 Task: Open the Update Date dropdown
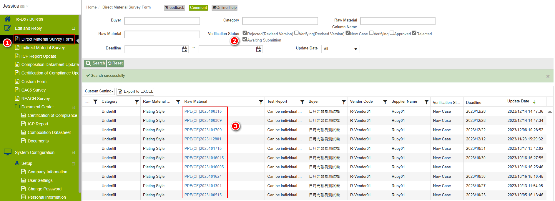[340, 49]
